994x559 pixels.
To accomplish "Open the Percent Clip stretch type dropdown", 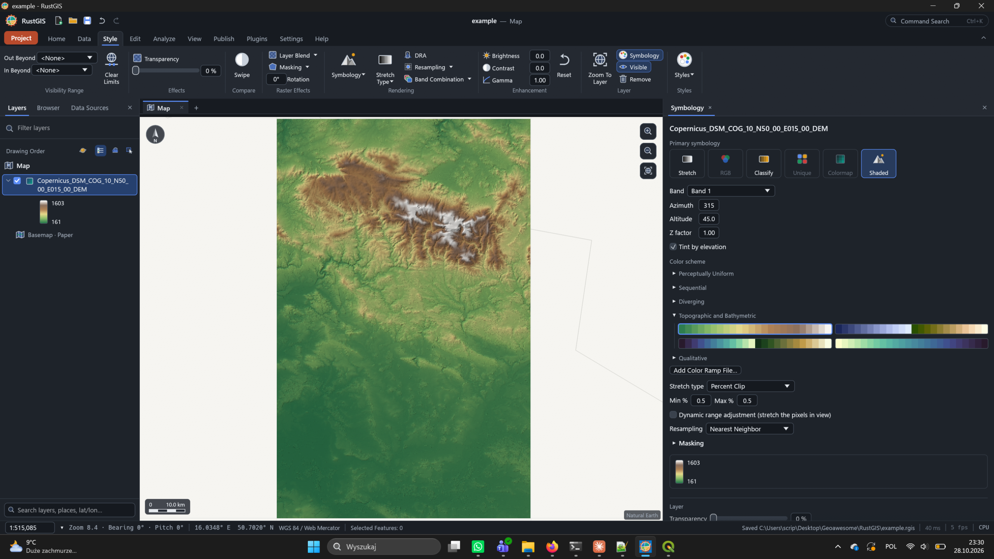I will click(751, 386).
